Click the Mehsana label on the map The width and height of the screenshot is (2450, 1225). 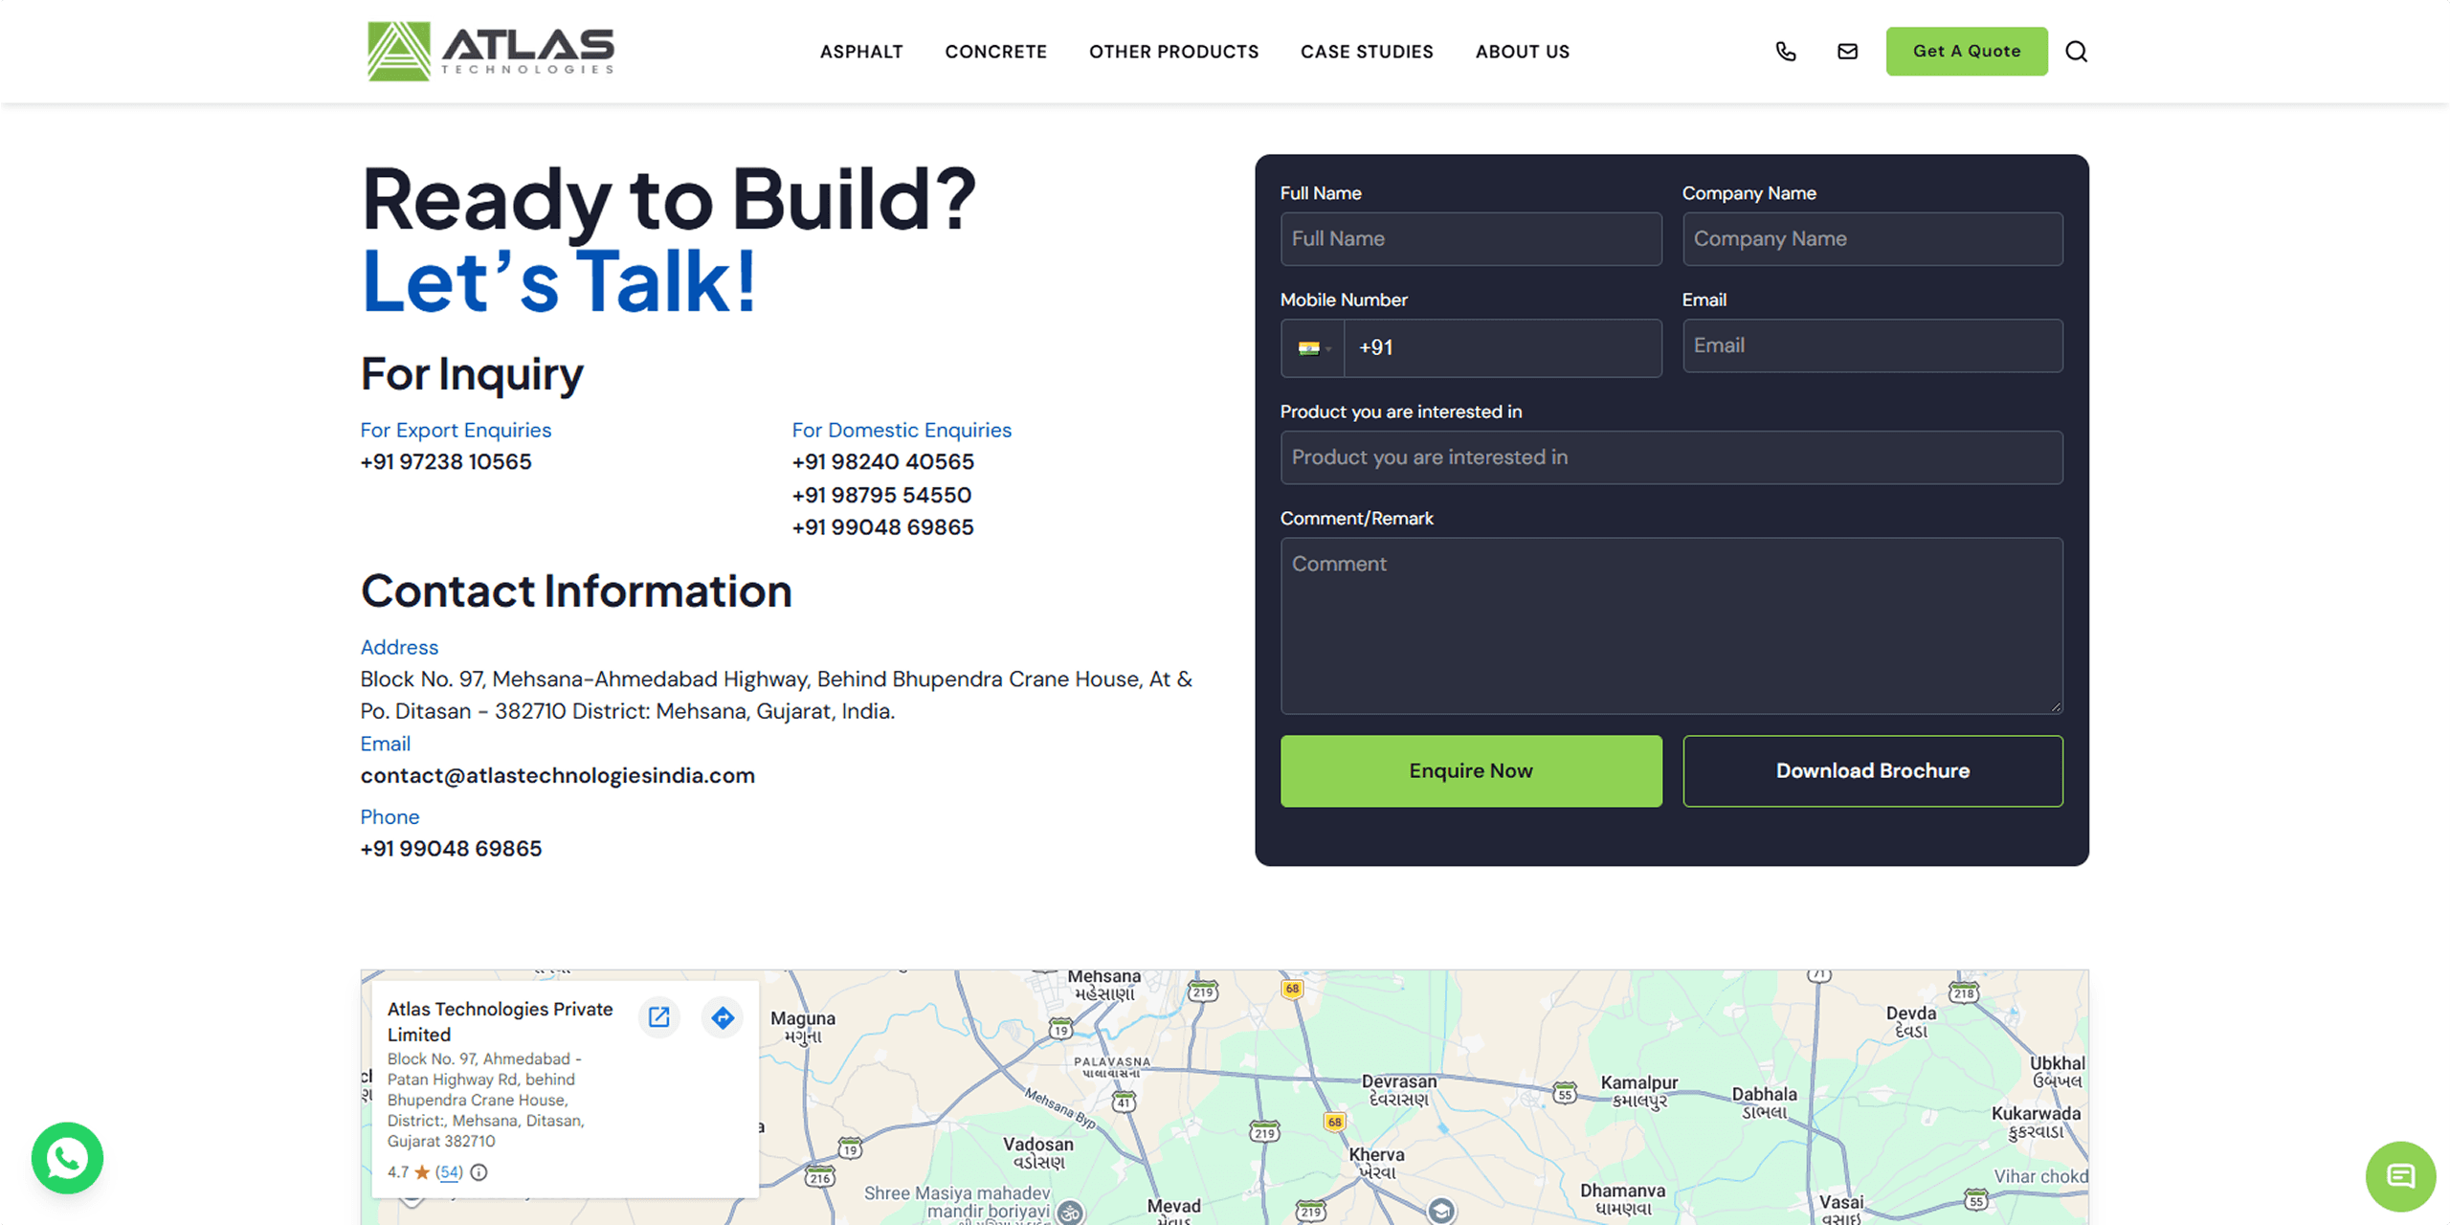tap(1103, 985)
